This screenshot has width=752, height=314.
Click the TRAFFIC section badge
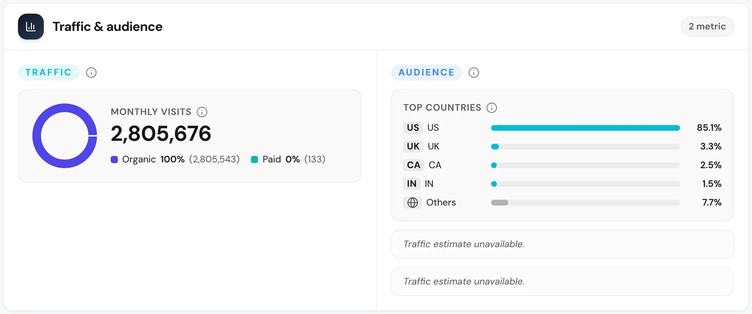point(49,73)
